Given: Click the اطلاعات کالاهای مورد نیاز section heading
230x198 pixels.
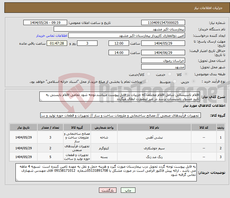Looking at the screenshot, I should (204, 106).
